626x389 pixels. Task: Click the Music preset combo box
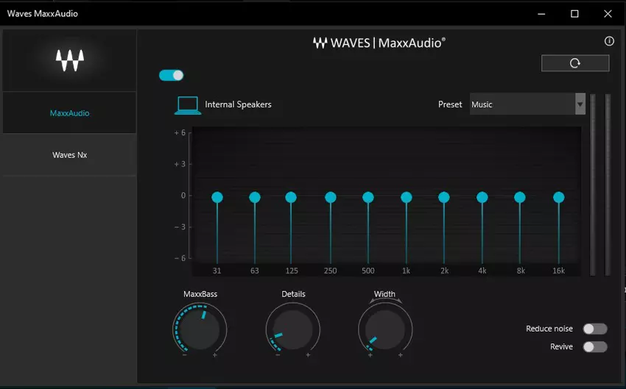tap(521, 104)
